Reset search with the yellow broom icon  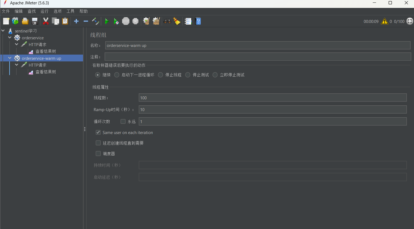coord(177,21)
